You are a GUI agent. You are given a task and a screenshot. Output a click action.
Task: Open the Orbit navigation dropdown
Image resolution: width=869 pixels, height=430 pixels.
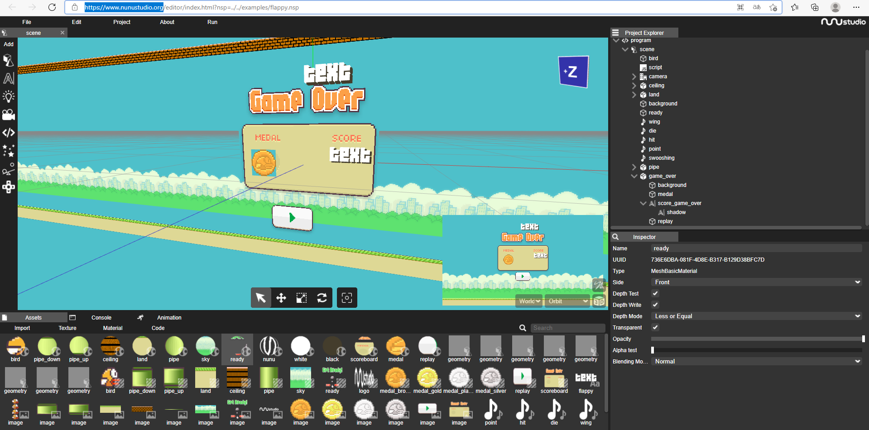coord(568,301)
